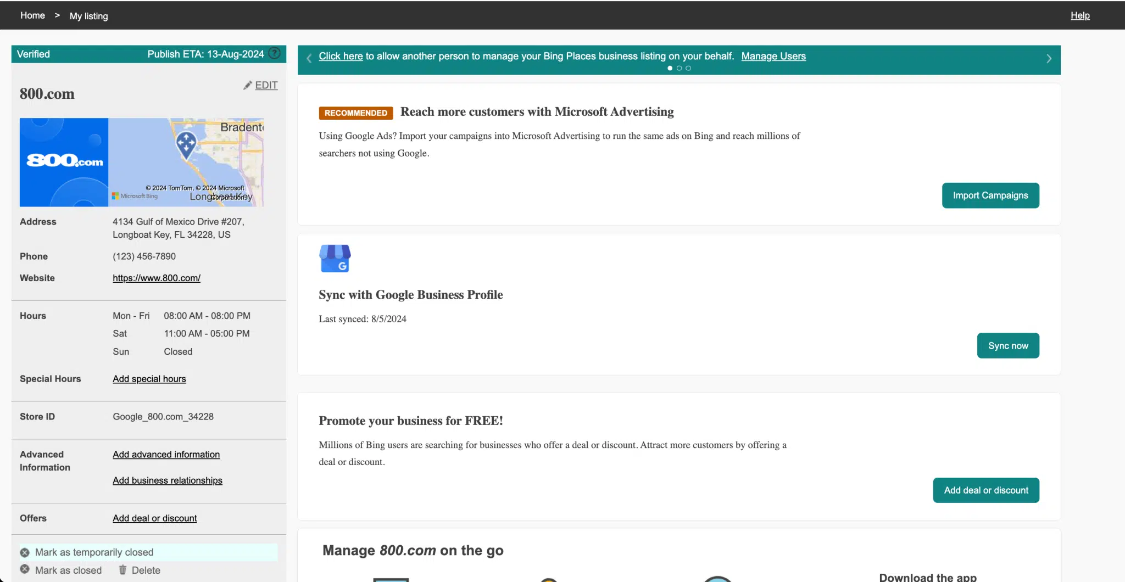Click Sync with Google Business Profile heading
Viewport: 1125px width, 582px height.
411,295
